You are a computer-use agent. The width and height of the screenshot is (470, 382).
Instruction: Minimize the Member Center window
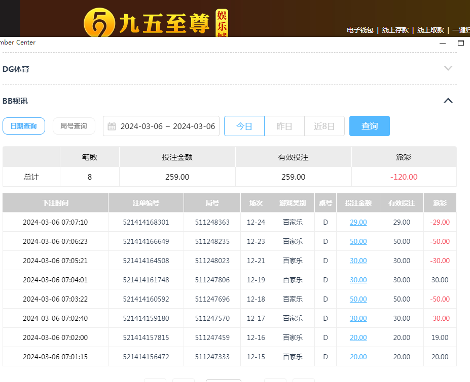pos(443,43)
